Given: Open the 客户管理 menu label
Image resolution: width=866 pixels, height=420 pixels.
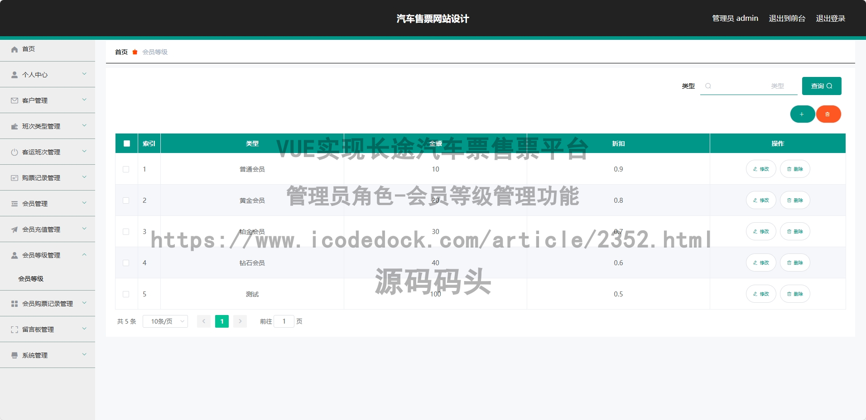Looking at the screenshot, I should pyautogui.click(x=35, y=100).
